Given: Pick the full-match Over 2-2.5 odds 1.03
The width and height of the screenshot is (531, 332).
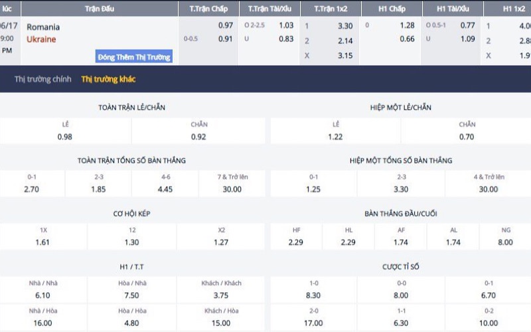Looking at the screenshot, I should [x=286, y=25].
